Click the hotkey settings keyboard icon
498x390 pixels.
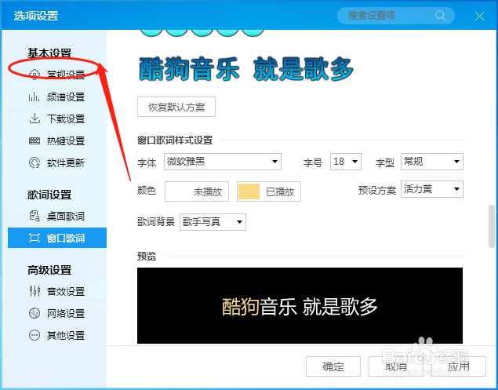[35, 140]
